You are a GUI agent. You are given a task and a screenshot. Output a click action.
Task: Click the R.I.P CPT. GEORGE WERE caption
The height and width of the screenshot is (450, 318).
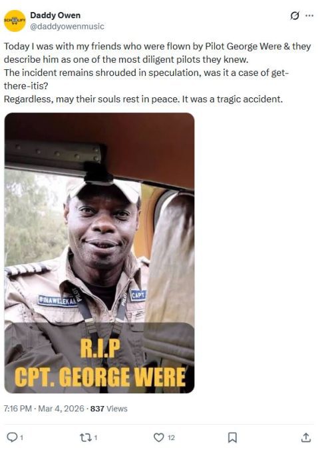(99, 363)
